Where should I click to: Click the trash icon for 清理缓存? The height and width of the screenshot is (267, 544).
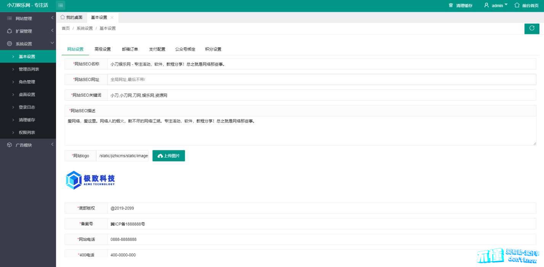451,5
